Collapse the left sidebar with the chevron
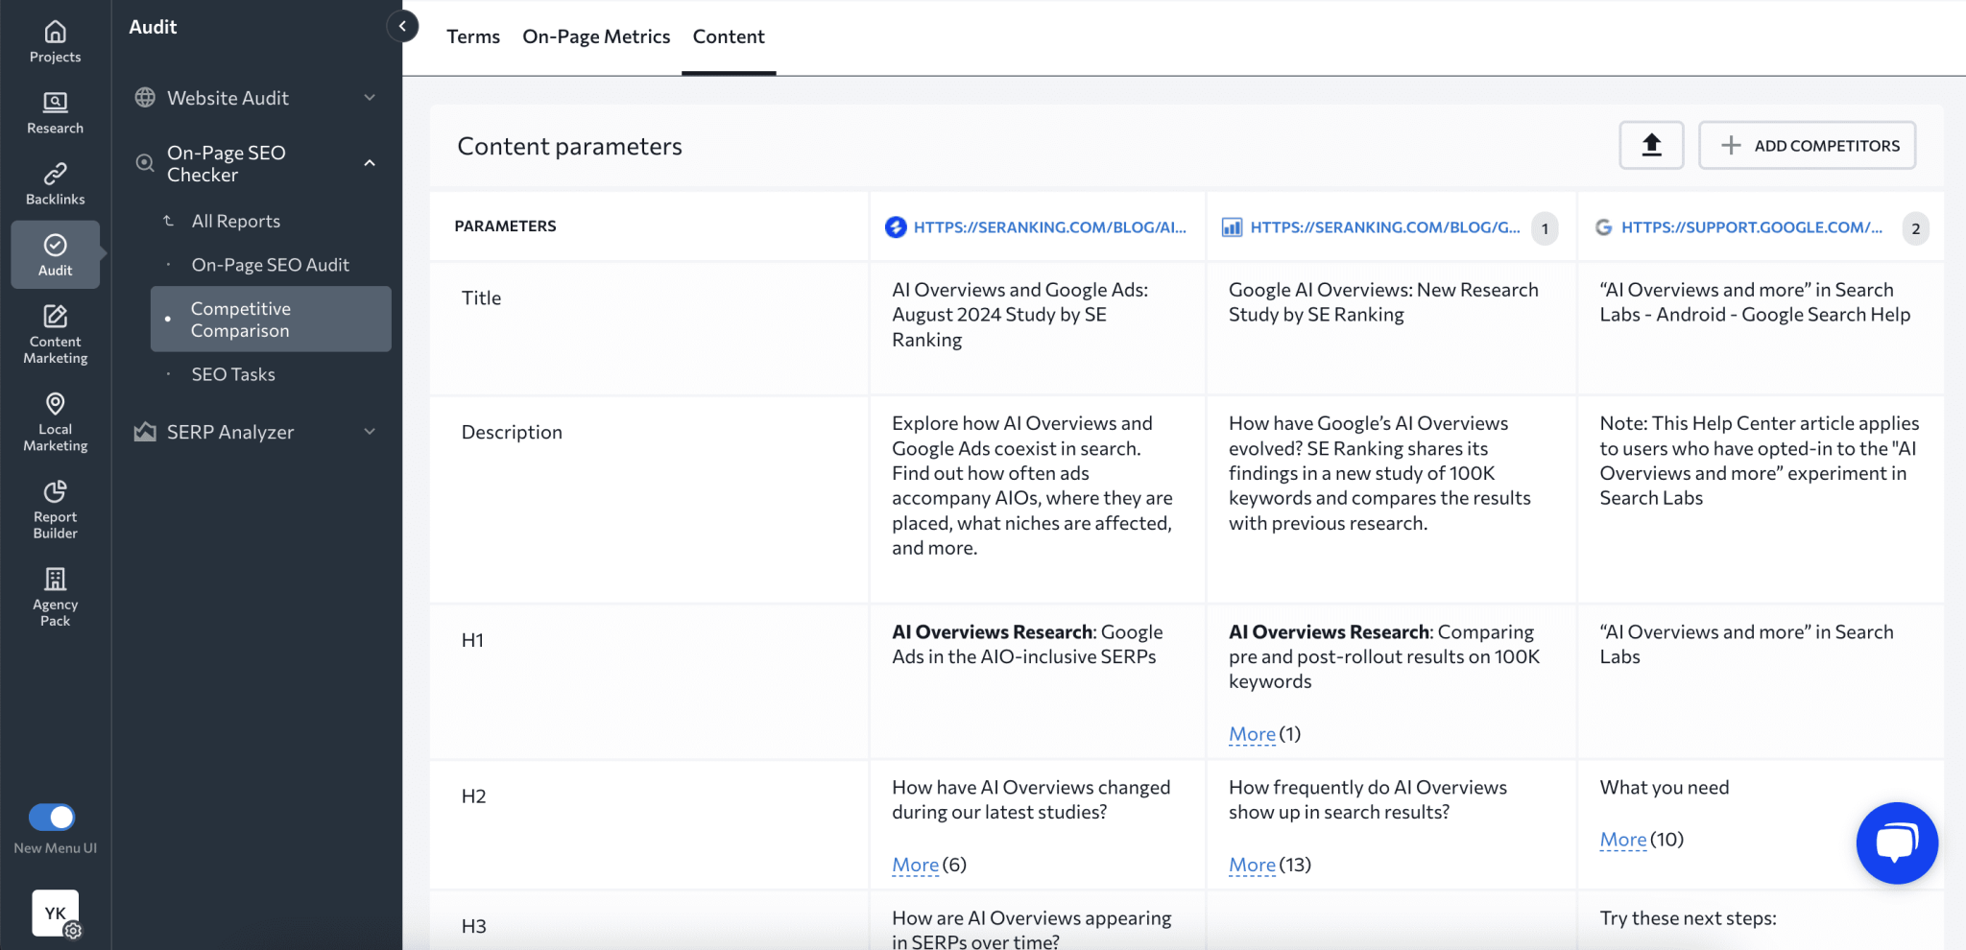1966x950 pixels. (x=403, y=26)
